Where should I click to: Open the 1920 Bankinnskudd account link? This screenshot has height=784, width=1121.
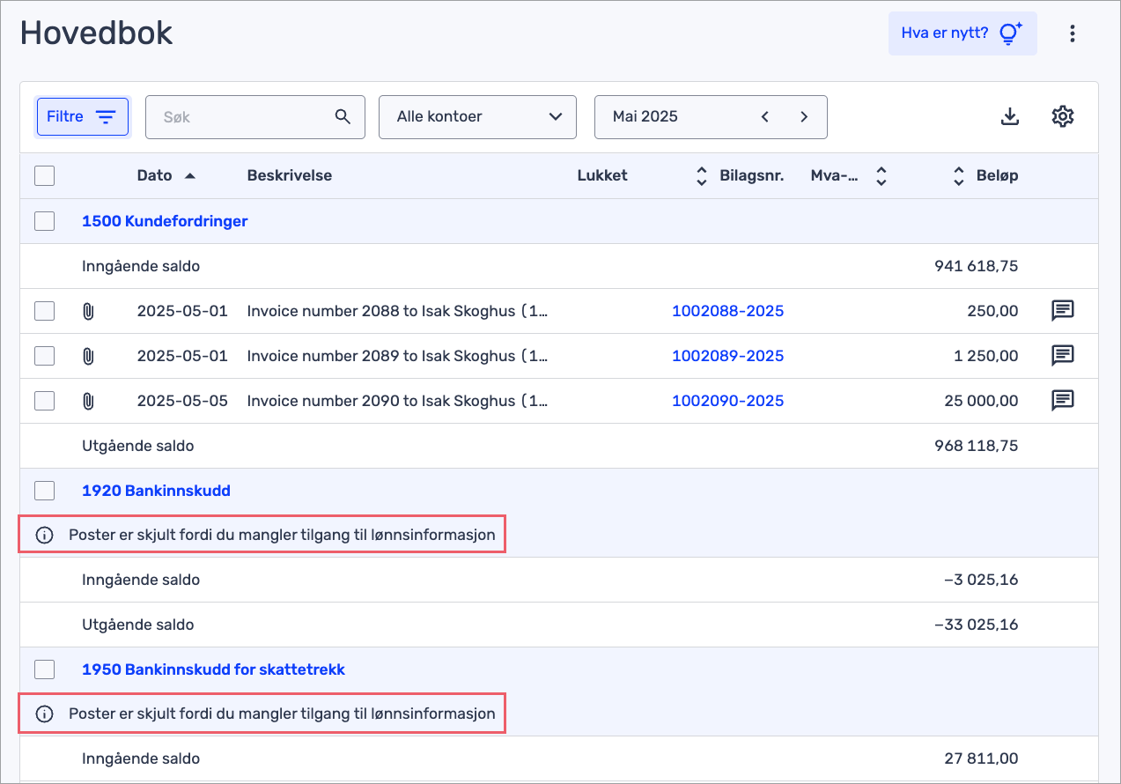(x=156, y=491)
